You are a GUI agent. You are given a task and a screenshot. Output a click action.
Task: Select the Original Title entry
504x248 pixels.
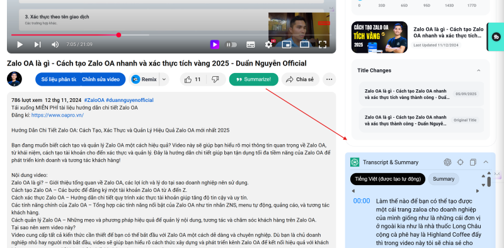tap(421, 120)
